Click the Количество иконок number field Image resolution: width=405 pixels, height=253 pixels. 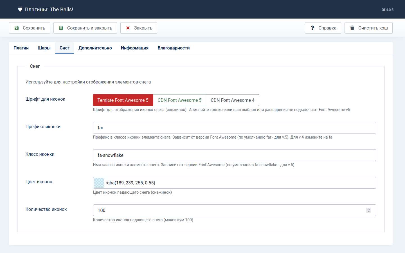tap(234, 210)
